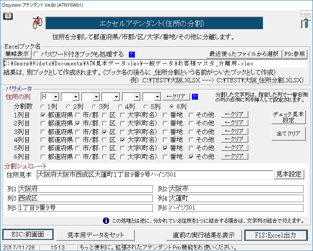Click the paperclip icon at top right
Image resolution: width=313 pixels, height=251 pixels.
306,23
